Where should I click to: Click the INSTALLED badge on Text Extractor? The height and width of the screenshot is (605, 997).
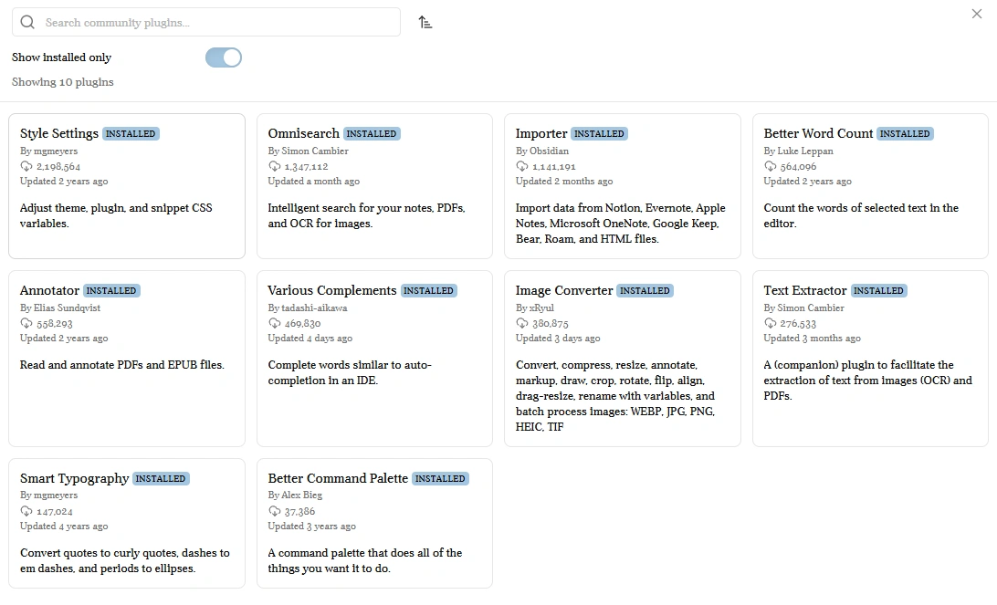(x=878, y=291)
